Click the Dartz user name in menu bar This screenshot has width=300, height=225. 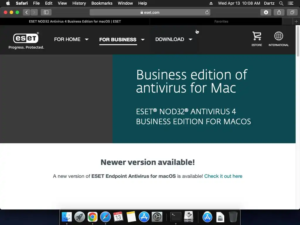click(x=269, y=3)
